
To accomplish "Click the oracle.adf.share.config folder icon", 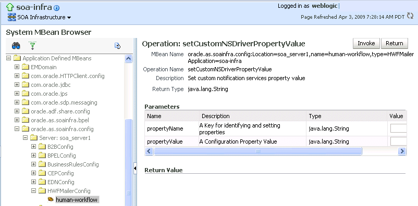I will (26, 111).
